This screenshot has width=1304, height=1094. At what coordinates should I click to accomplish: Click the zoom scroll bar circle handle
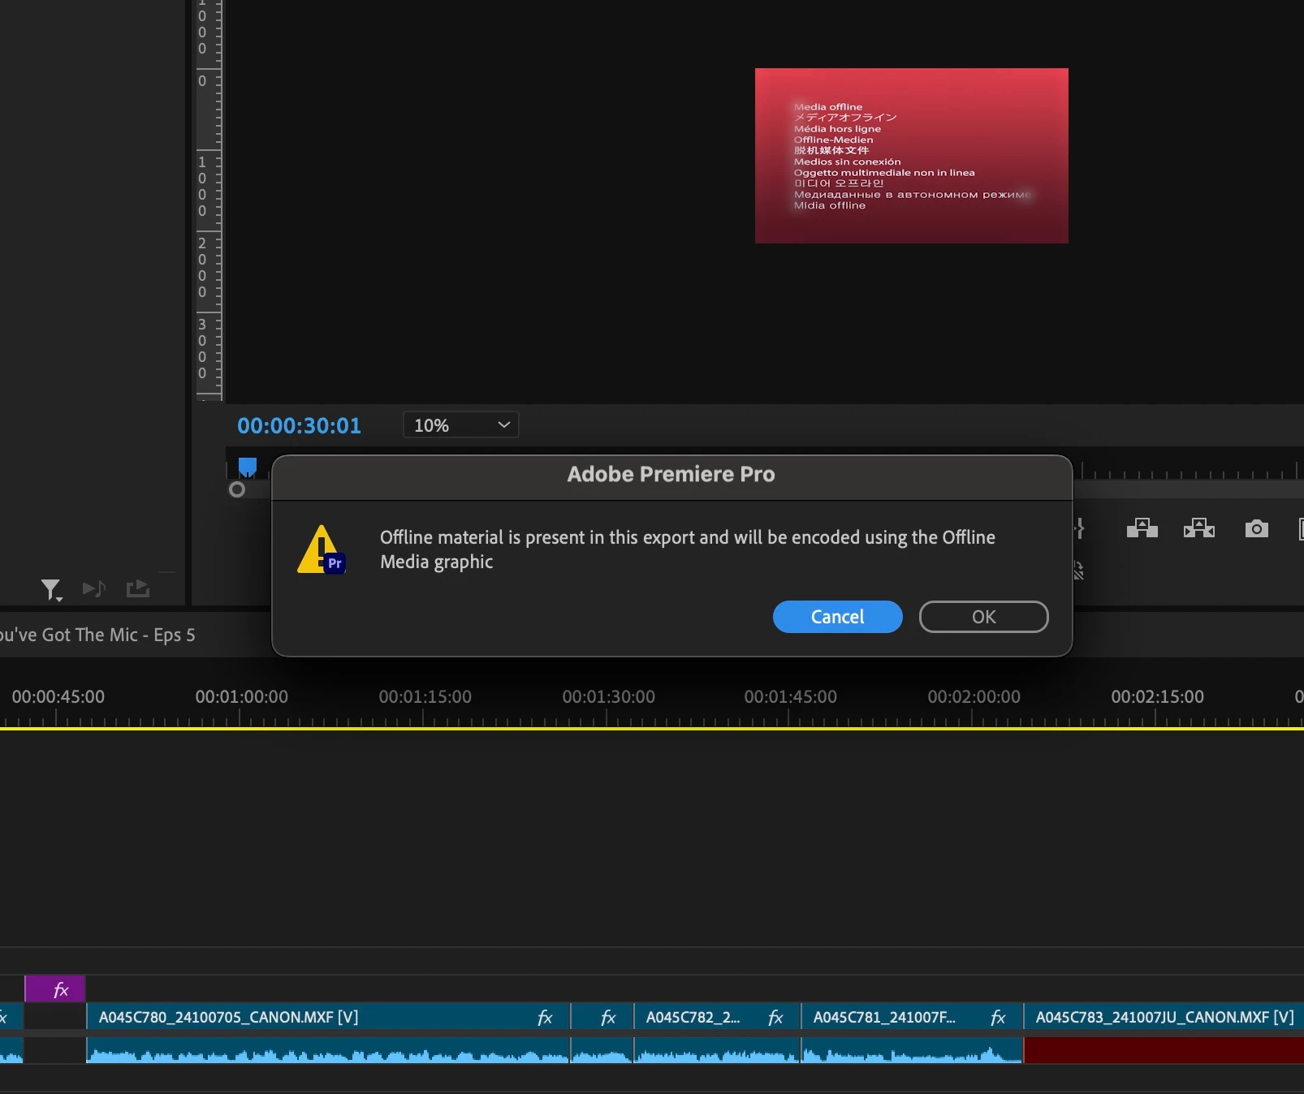pyautogui.click(x=237, y=489)
